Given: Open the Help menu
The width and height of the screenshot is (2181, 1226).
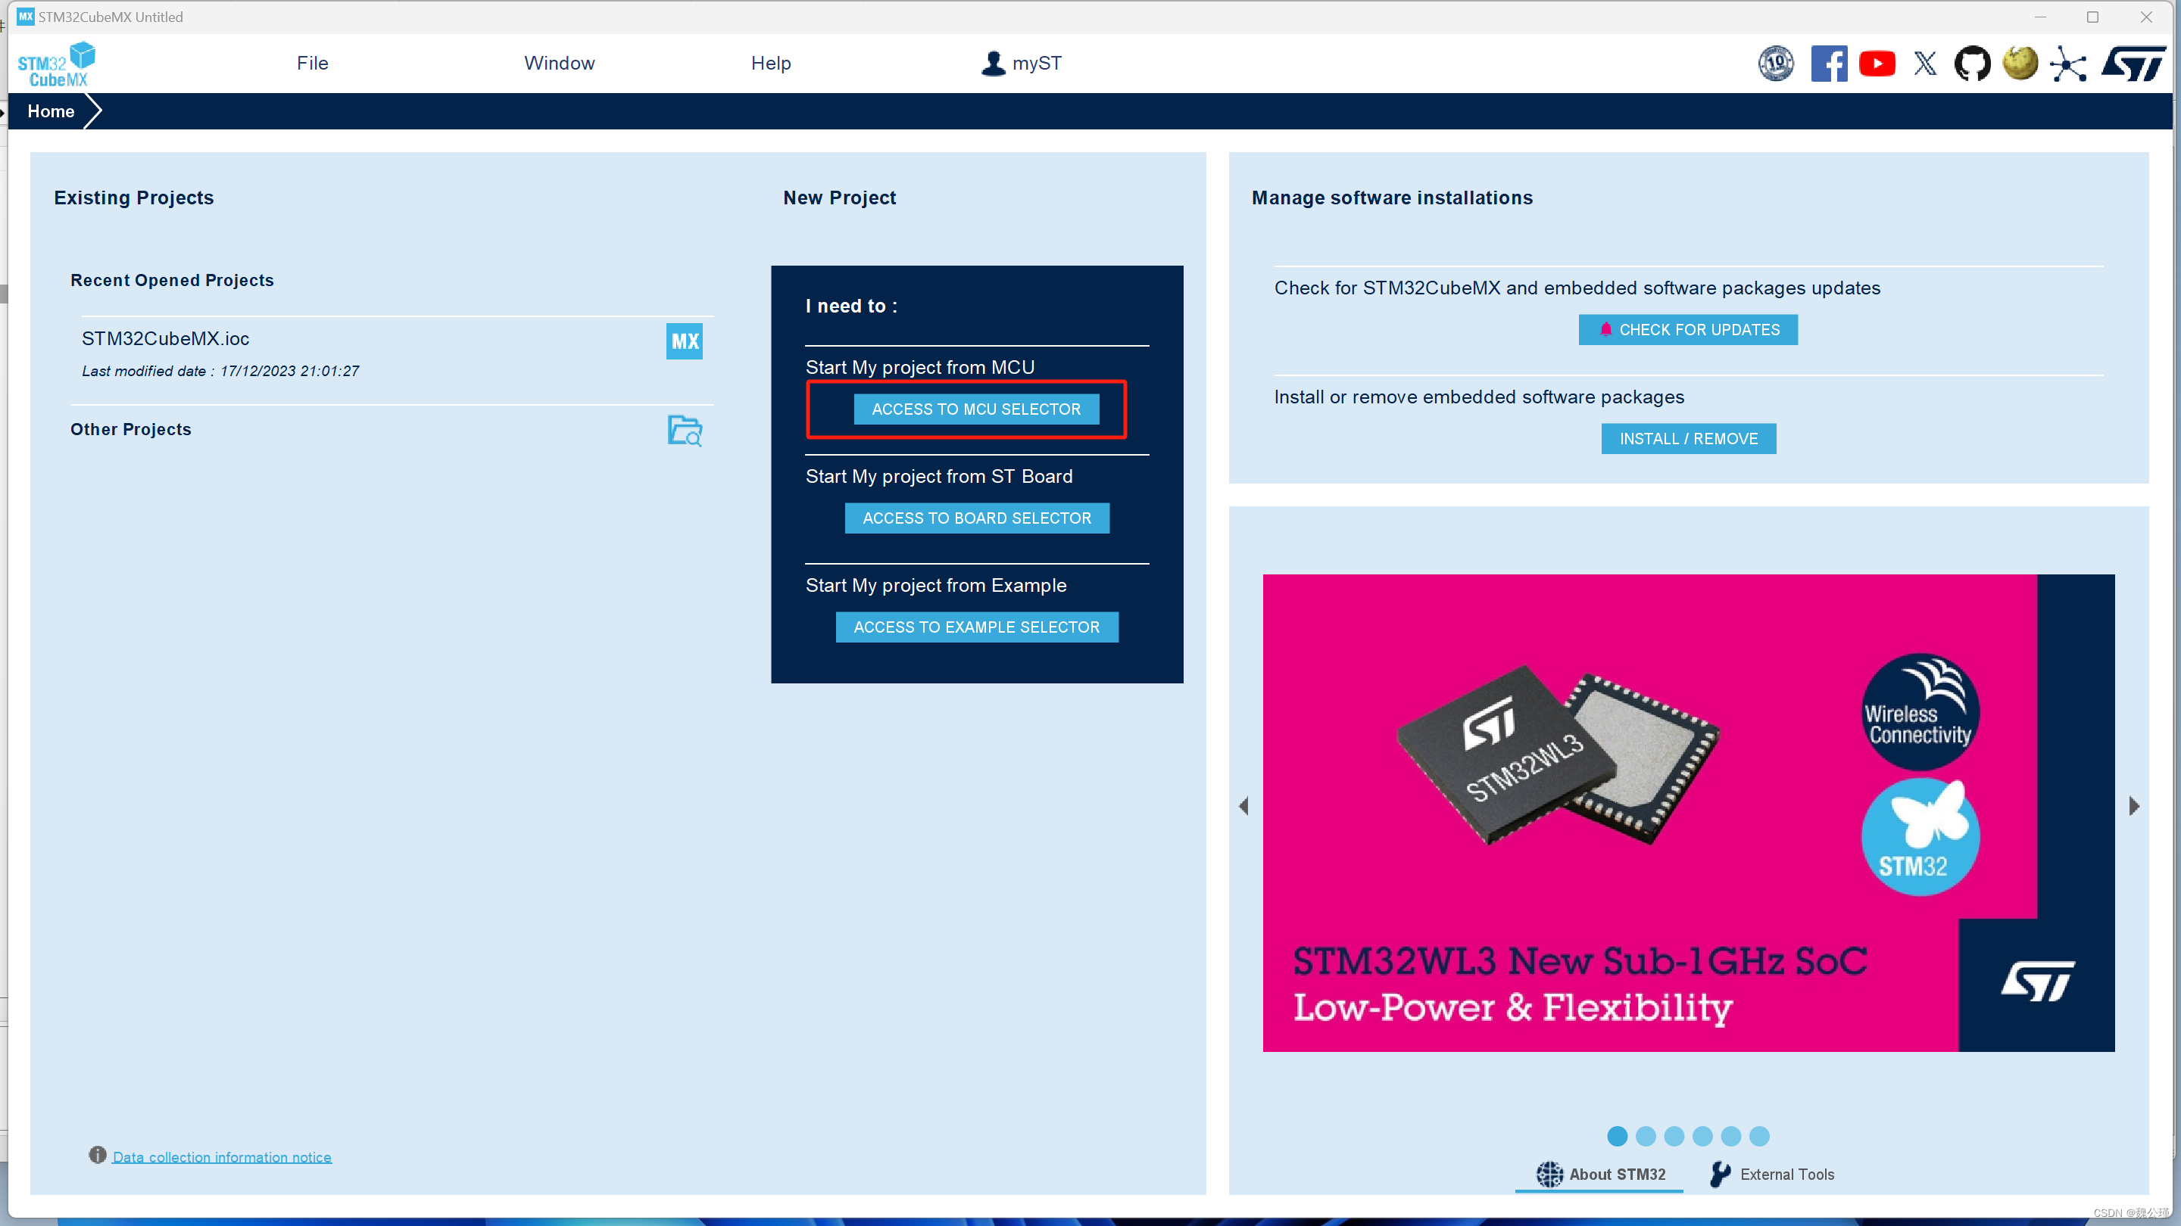Looking at the screenshot, I should pos(770,64).
